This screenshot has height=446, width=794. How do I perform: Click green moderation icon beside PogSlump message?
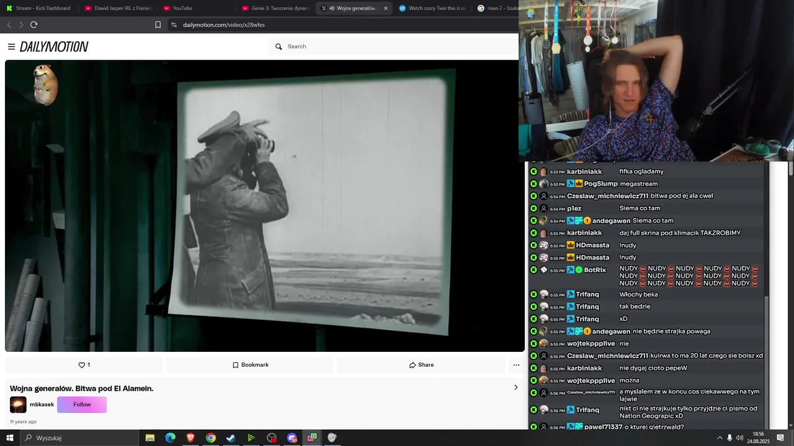(533, 184)
